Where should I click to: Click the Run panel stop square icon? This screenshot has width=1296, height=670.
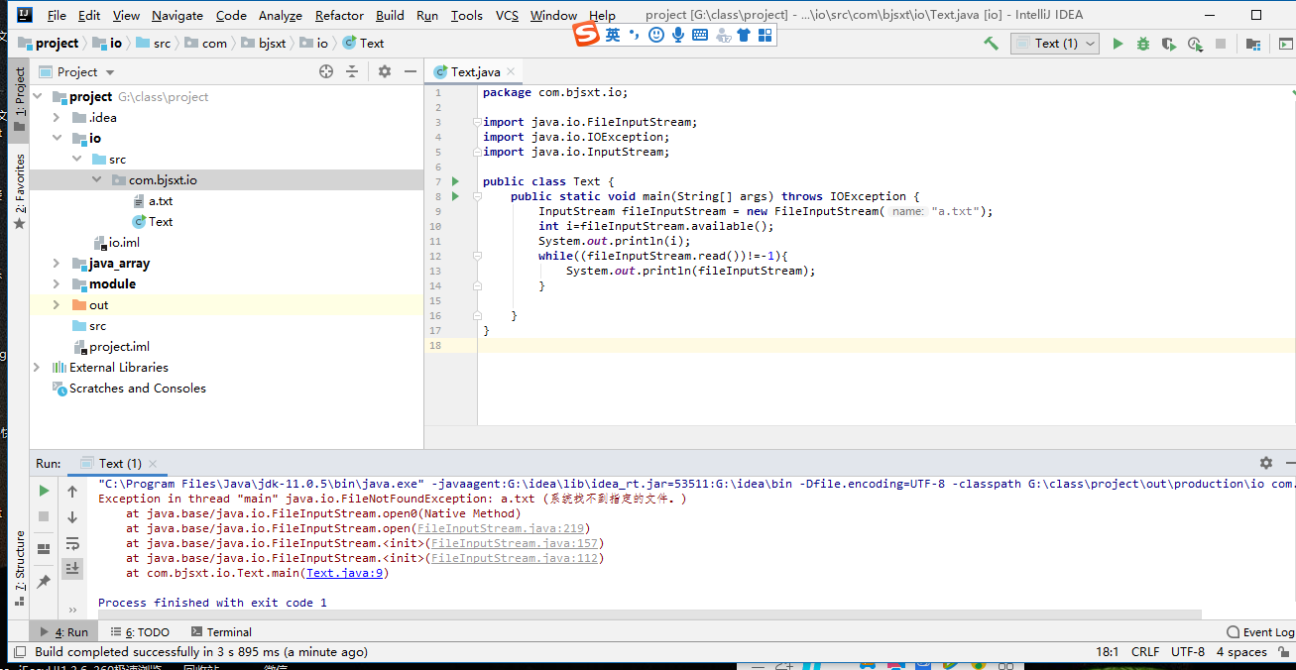[x=44, y=516]
